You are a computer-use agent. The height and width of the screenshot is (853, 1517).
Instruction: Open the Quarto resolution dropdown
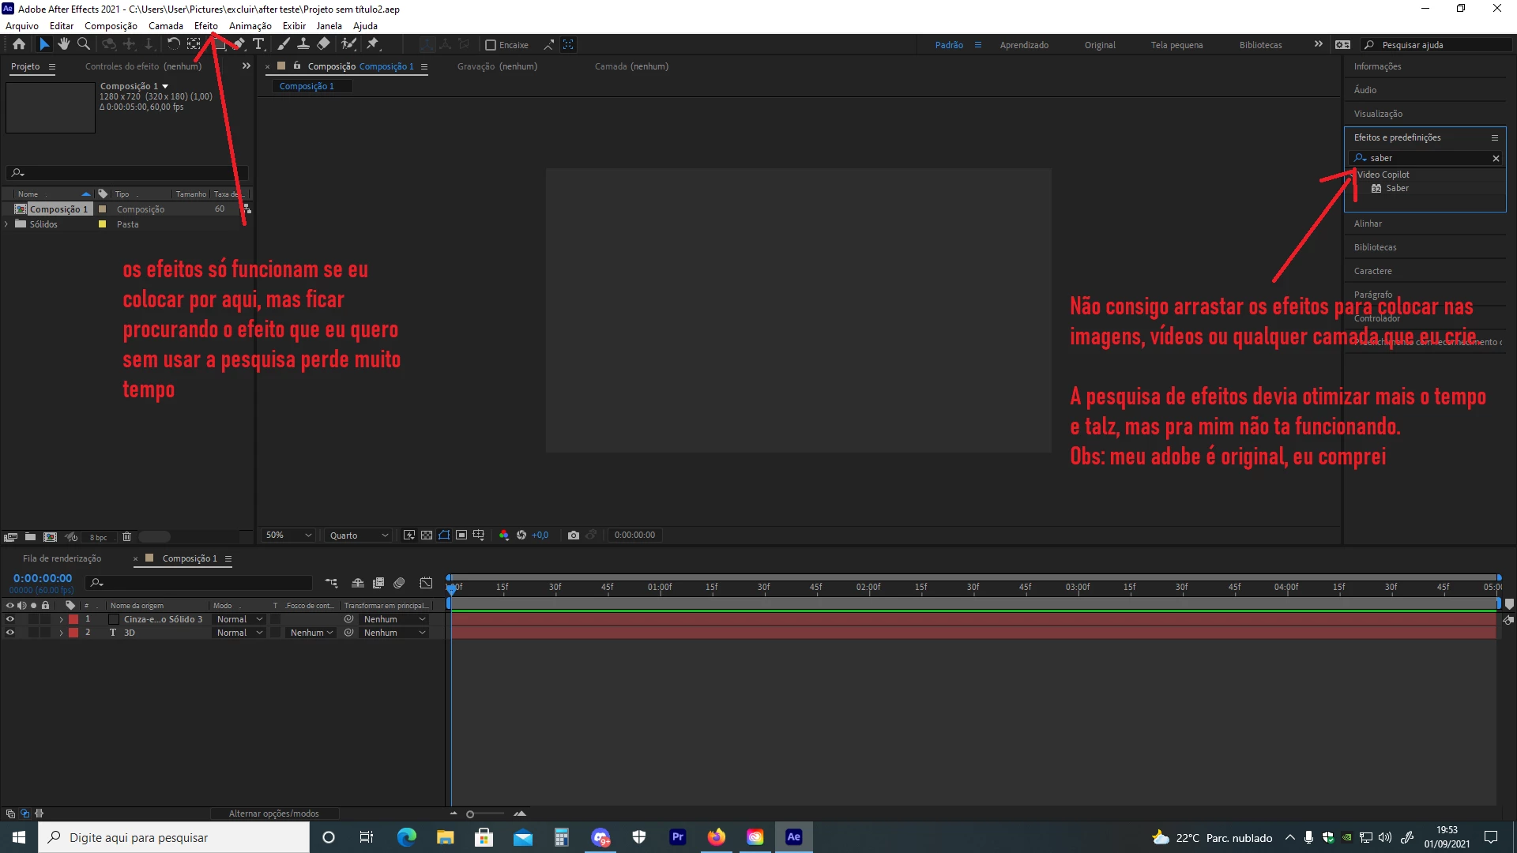click(x=359, y=535)
